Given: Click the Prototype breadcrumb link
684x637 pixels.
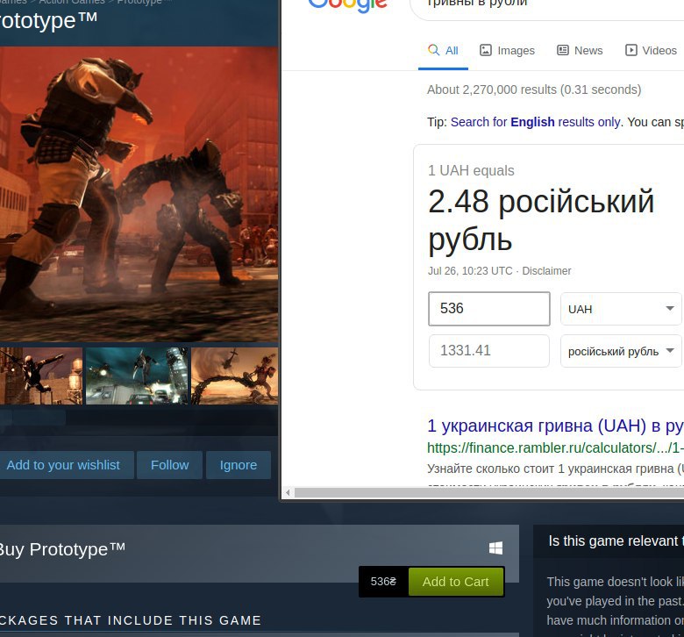Looking at the screenshot, I should click(x=144, y=2).
